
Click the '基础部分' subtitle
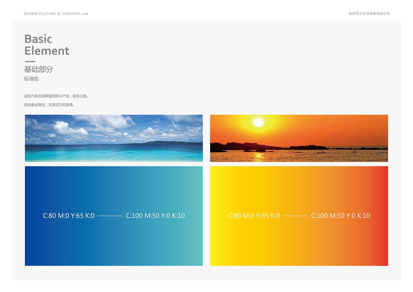pyautogui.click(x=38, y=69)
